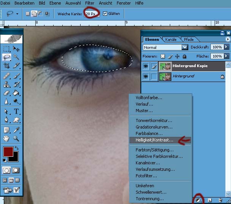Select the Rectangular Marquee tool
The height and width of the screenshot is (204, 231).
coord(7,49)
